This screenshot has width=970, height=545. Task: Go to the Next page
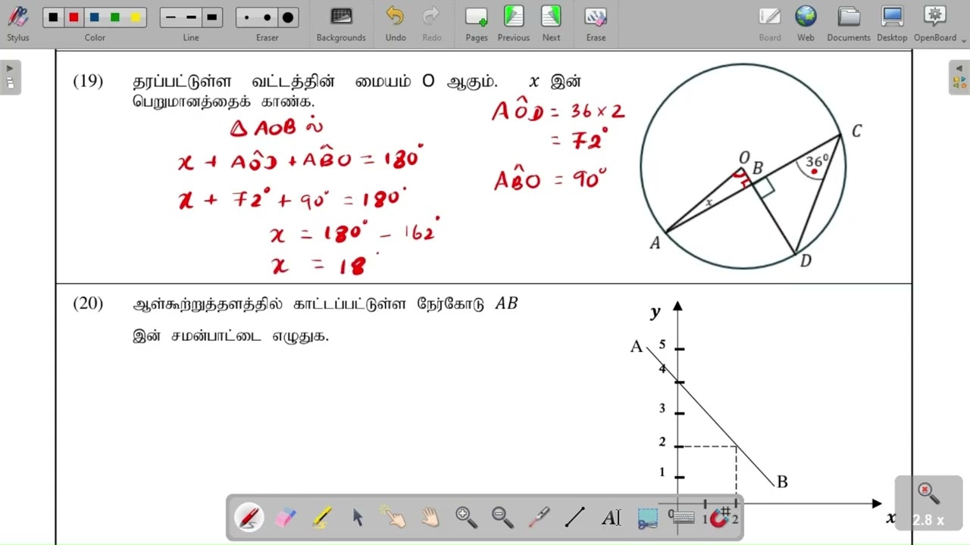tap(552, 23)
